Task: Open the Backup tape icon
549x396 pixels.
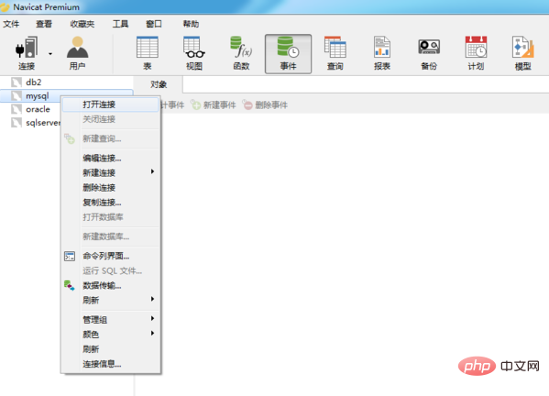Action: (x=429, y=48)
